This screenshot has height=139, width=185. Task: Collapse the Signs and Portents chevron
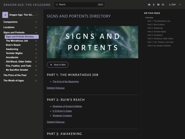click(36, 33)
